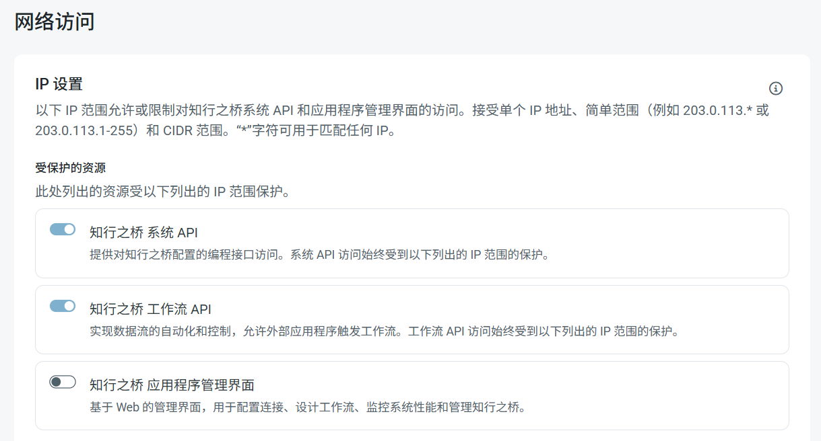This screenshot has height=441, width=821.
Task: Click the 接受单个 IP 地址 phrase
Action: [519, 110]
